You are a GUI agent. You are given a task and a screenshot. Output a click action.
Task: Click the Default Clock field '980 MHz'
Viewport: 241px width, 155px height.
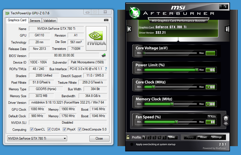coord(37,116)
